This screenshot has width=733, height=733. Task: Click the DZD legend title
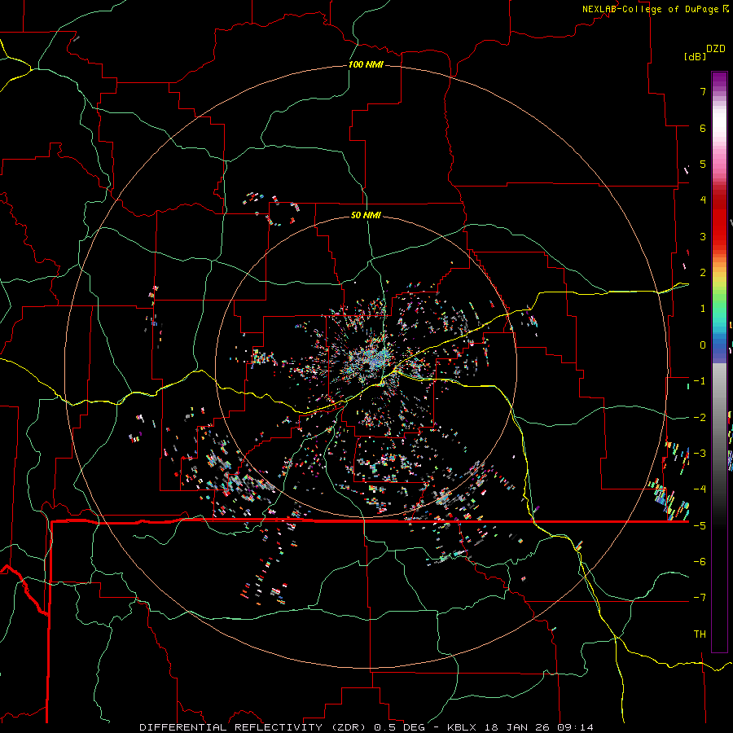click(x=716, y=49)
